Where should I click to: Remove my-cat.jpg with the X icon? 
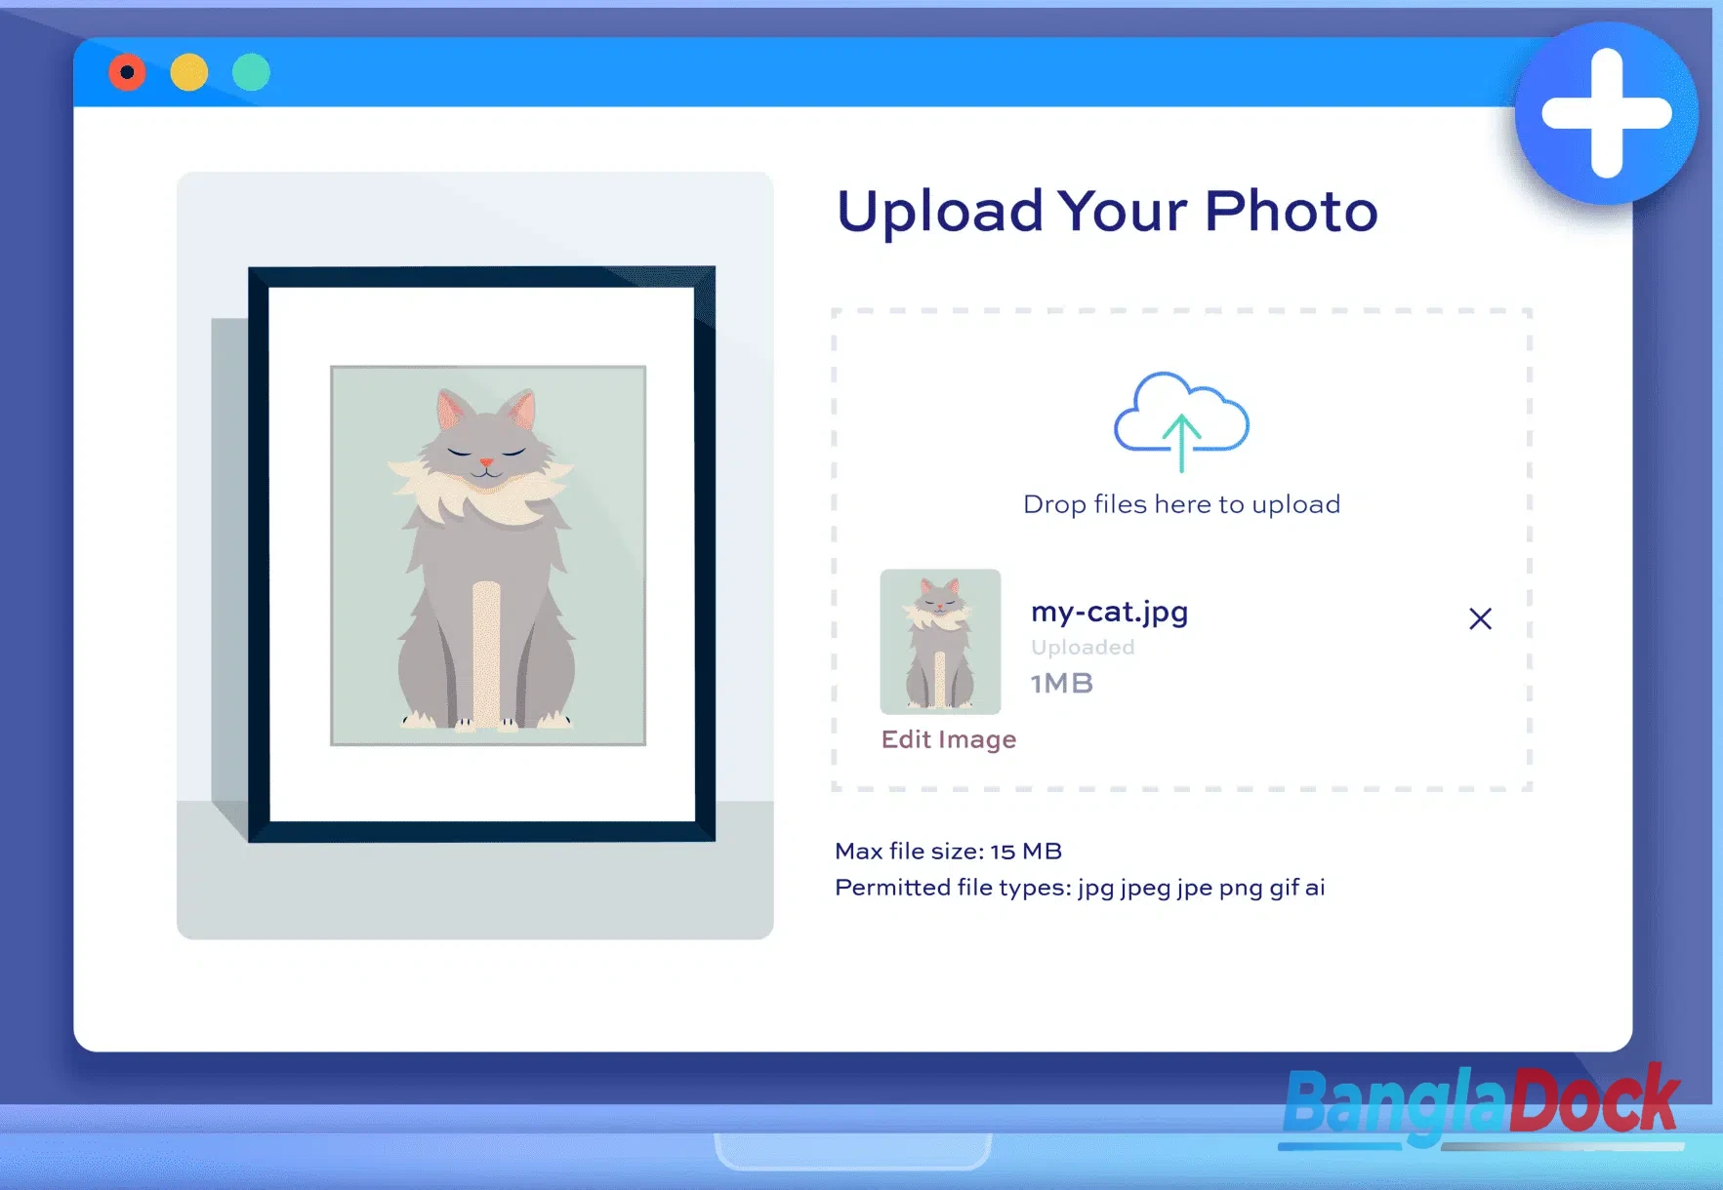[x=1480, y=618]
